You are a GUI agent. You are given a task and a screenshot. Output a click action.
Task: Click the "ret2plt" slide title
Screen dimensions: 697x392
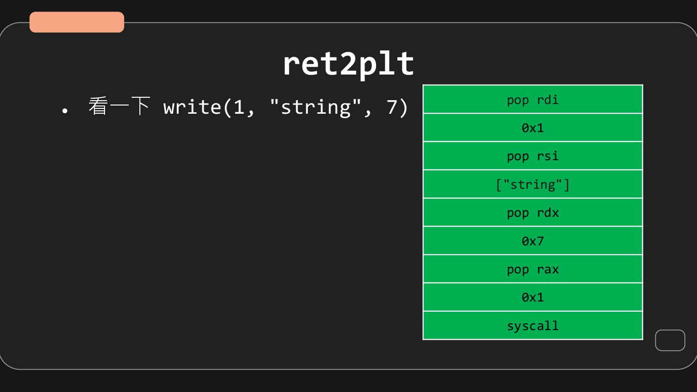pyautogui.click(x=348, y=64)
